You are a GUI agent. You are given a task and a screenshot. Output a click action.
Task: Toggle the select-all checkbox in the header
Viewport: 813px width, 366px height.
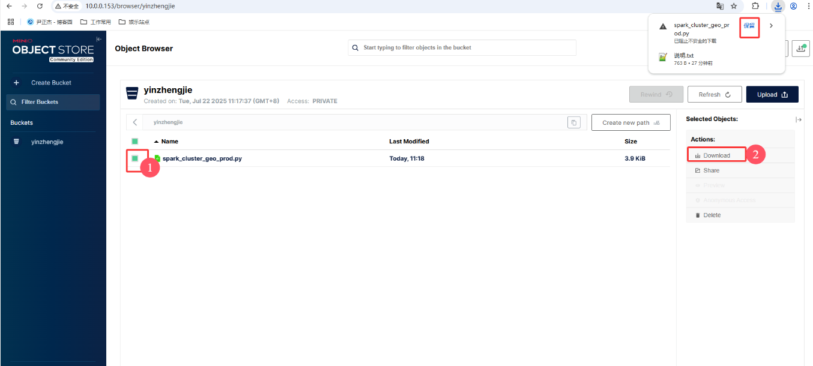click(135, 142)
